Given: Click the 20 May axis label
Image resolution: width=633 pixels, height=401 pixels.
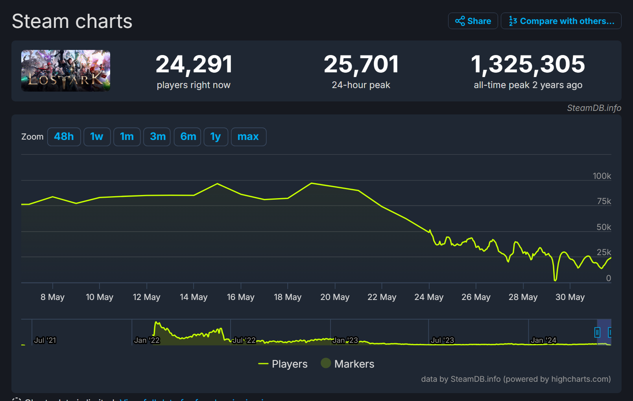Looking at the screenshot, I should pyautogui.click(x=335, y=297).
